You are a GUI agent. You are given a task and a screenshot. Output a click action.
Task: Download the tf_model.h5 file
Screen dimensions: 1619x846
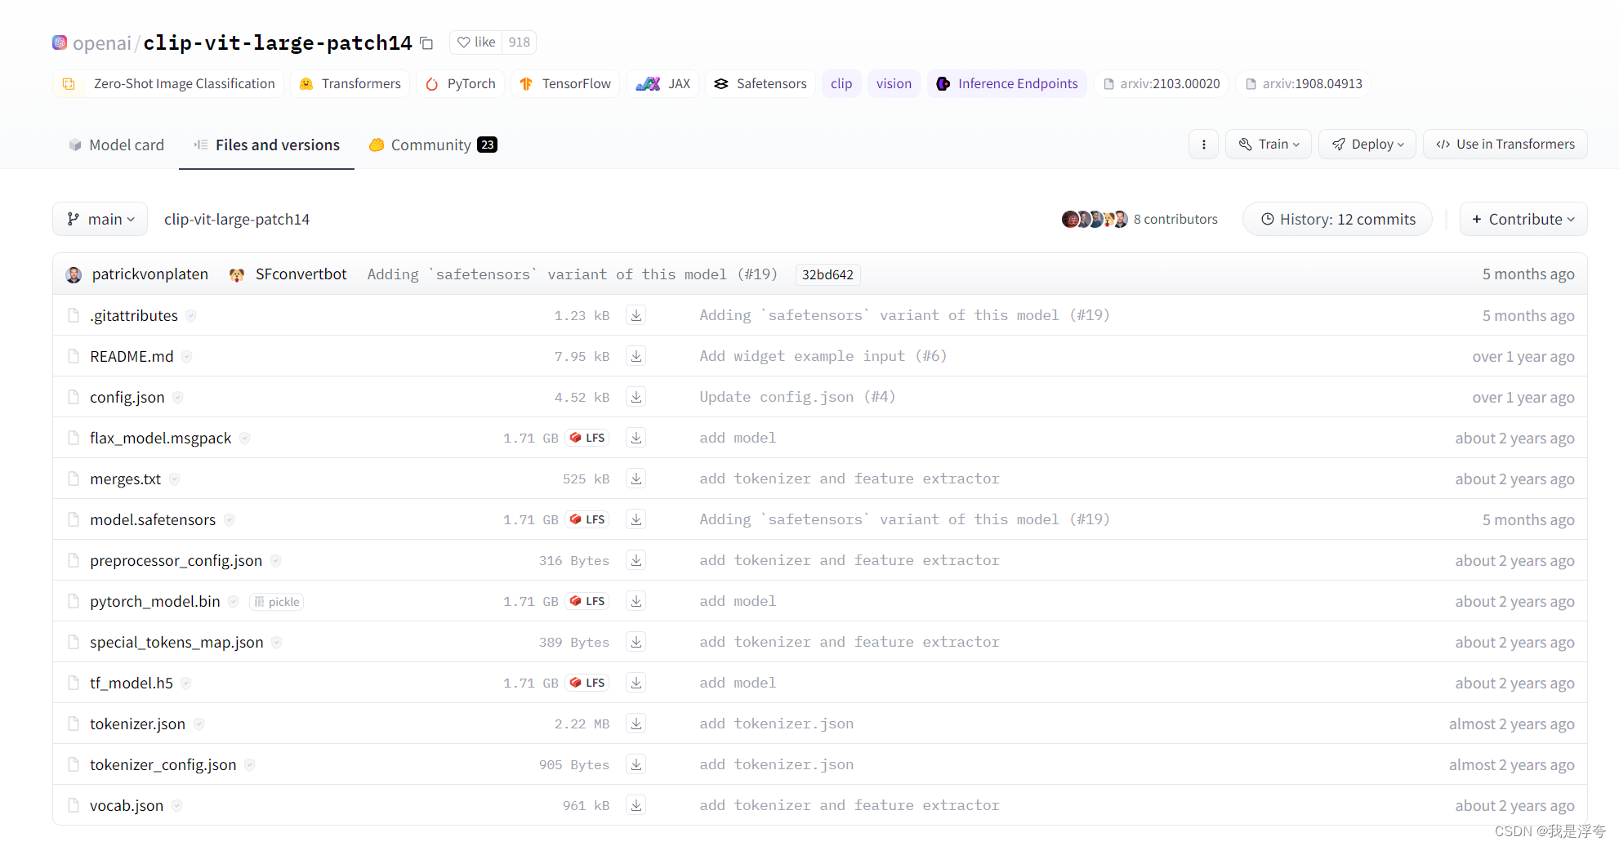click(636, 683)
